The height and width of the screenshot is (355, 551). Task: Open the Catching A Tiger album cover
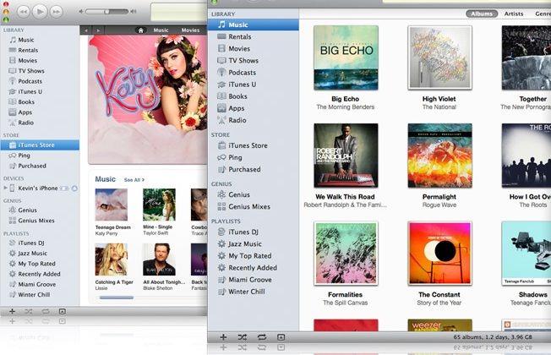(111, 259)
